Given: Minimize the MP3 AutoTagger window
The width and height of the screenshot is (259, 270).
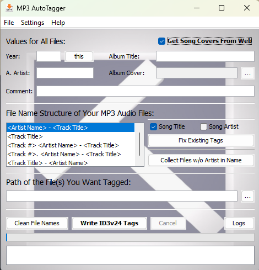Looking at the screenshot, I should pos(197,8).
